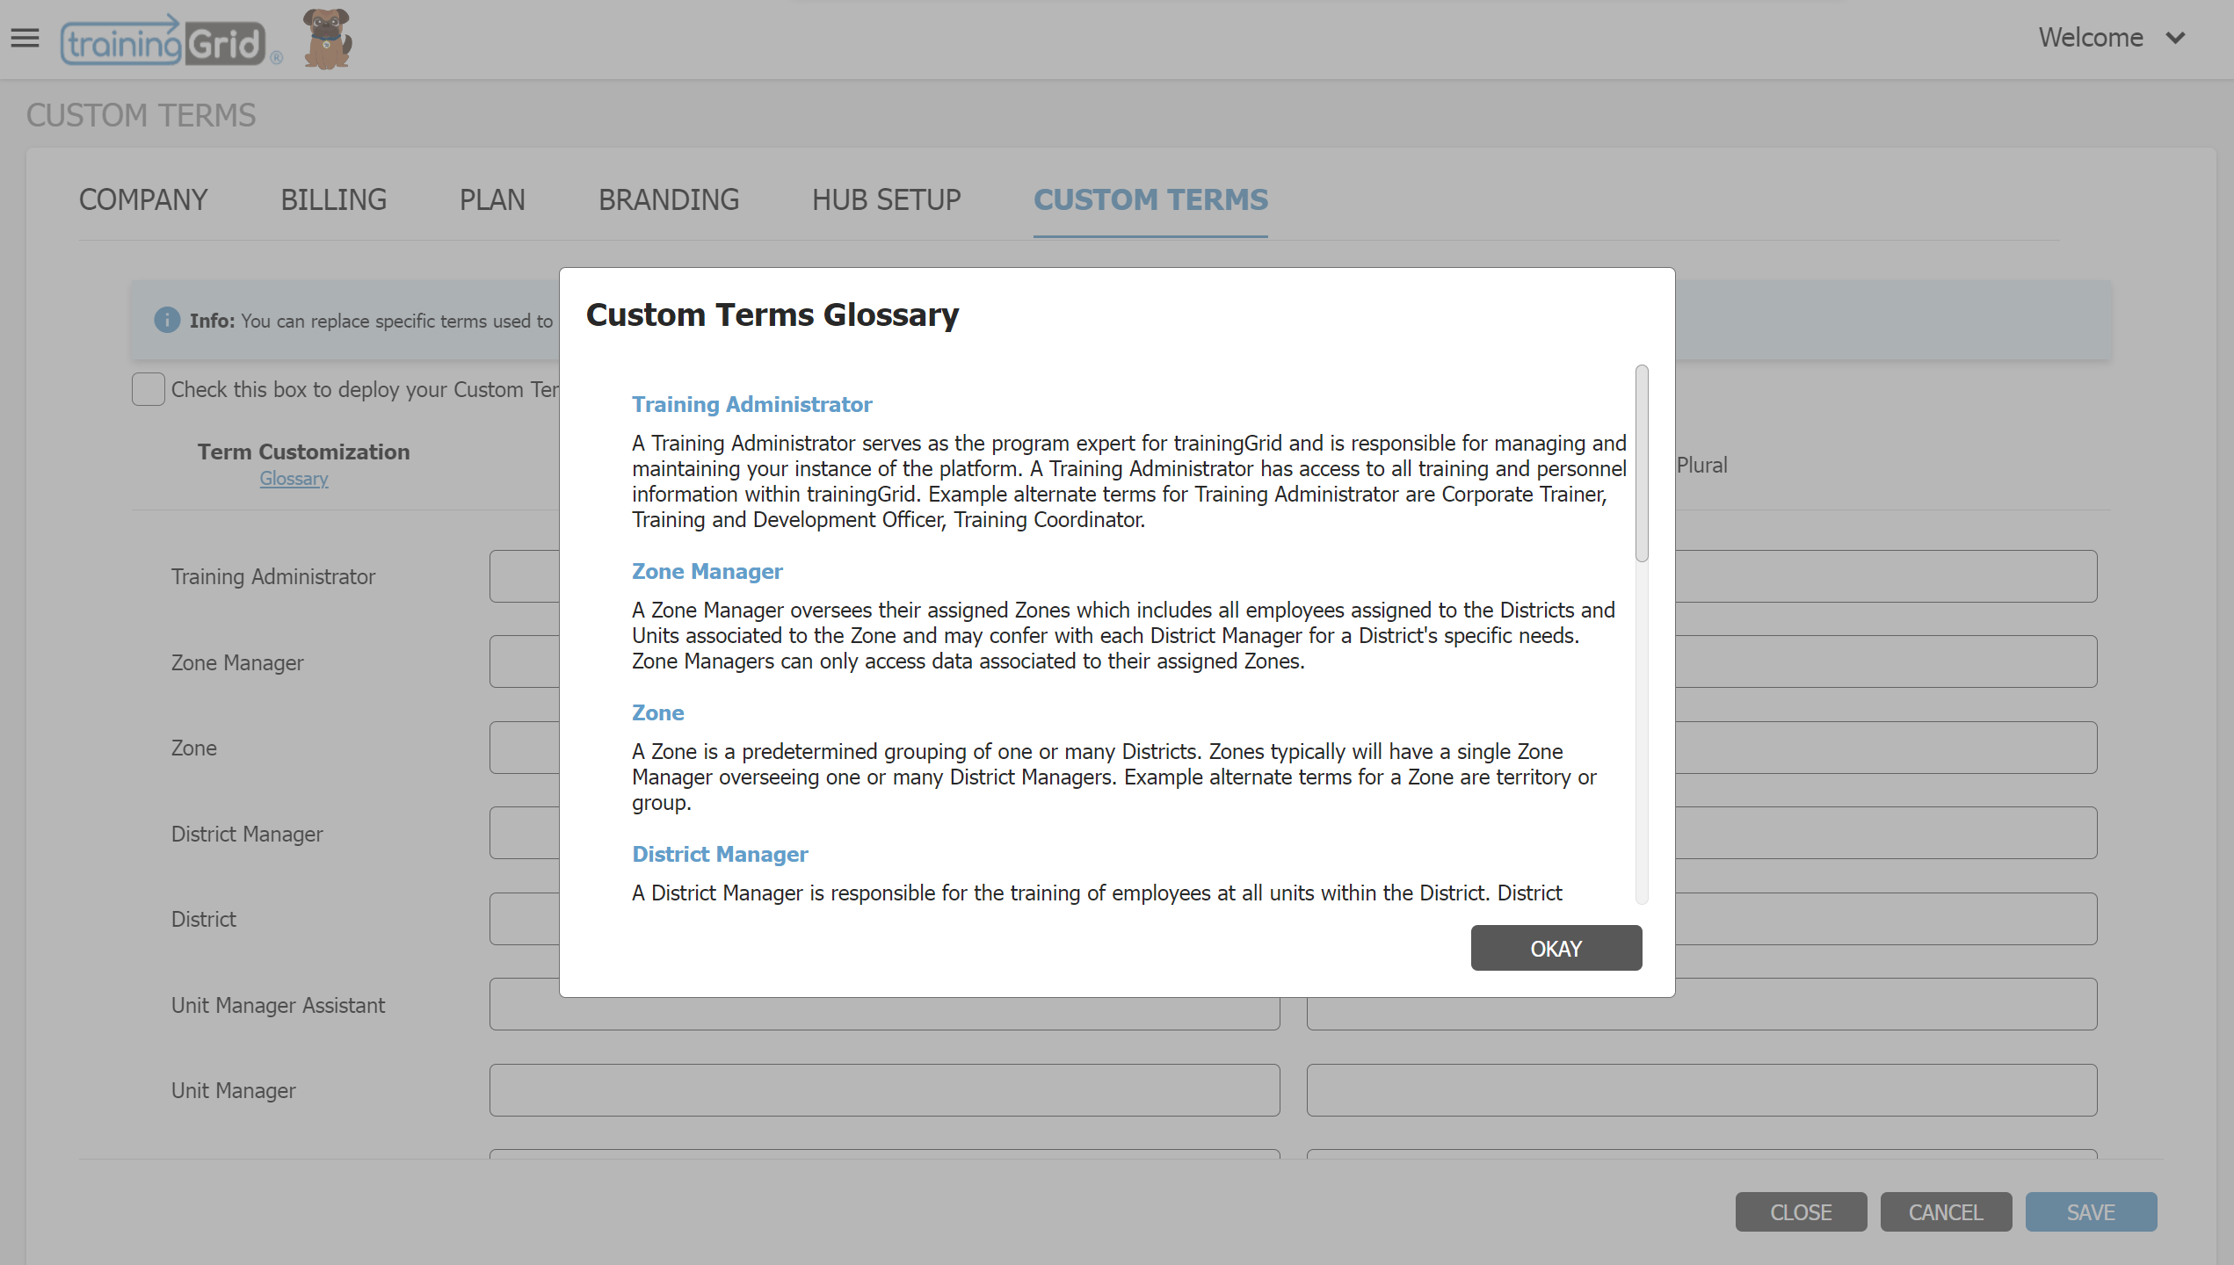2234x1265 pixels.
Task: Open the Billing tab
Action: point(333,200)
